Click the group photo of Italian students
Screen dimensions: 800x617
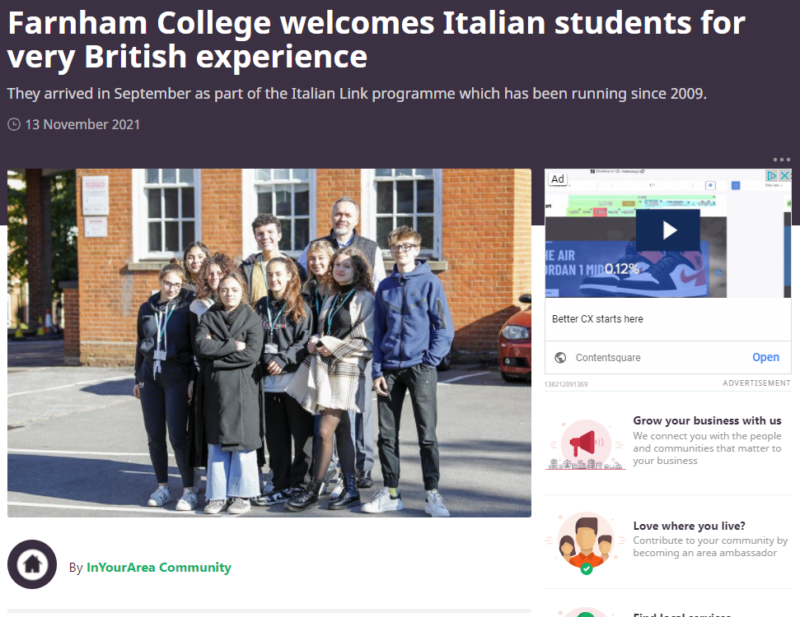click(269, 343)
